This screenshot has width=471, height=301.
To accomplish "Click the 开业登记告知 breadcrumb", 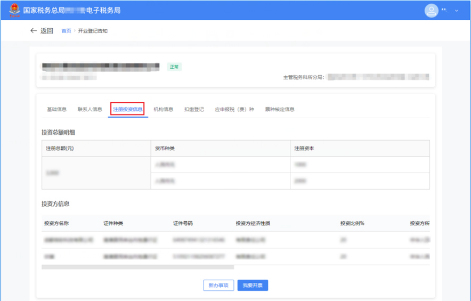I will [x=93, y=31].
